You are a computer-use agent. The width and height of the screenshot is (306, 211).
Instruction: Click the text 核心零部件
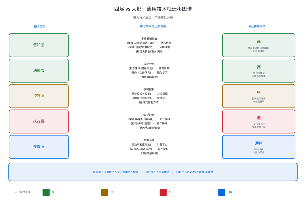pyautogui.click(x=149, y=115)
